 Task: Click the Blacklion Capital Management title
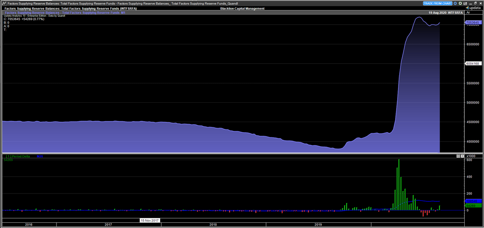pos(243,8)
